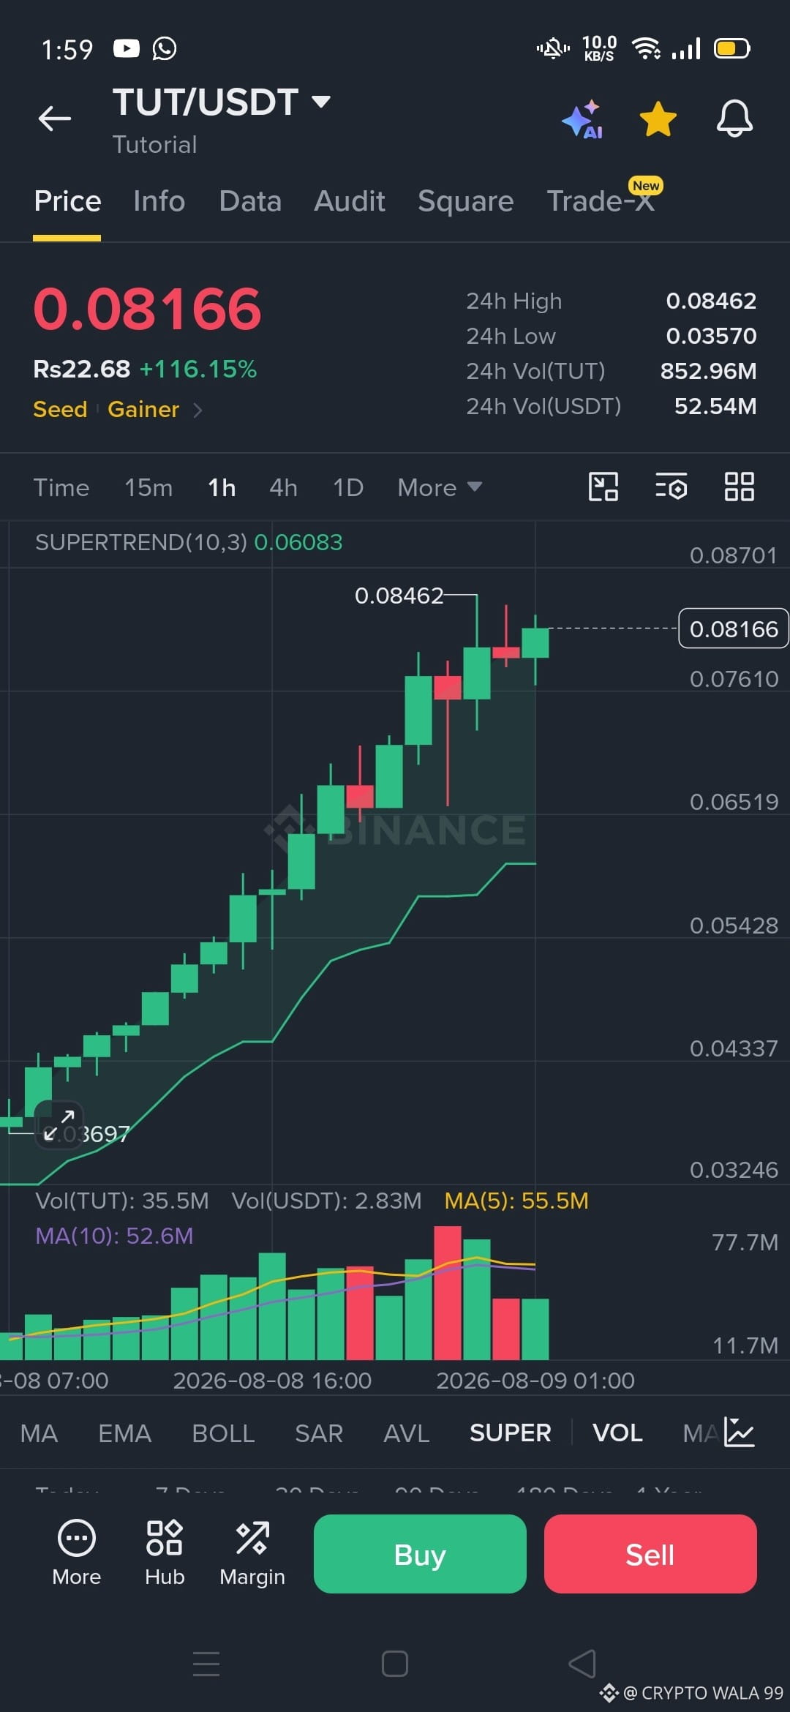Tap the MA(10): 52.6M volume label
This screenshot has height=1712, width=790.
114,1236
